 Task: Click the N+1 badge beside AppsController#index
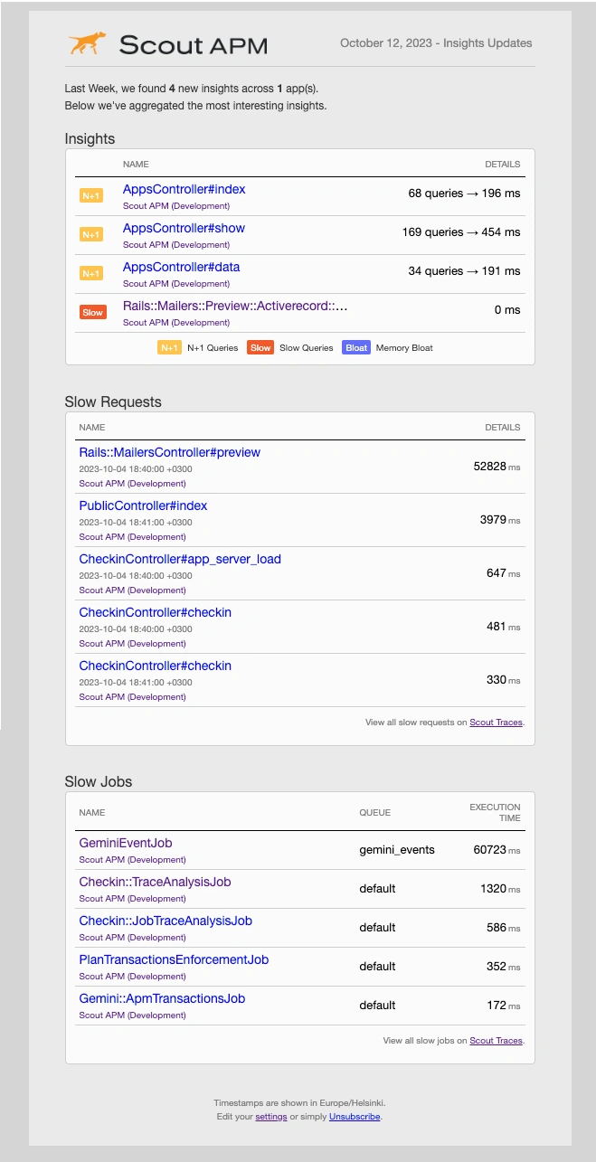point(91,195)
